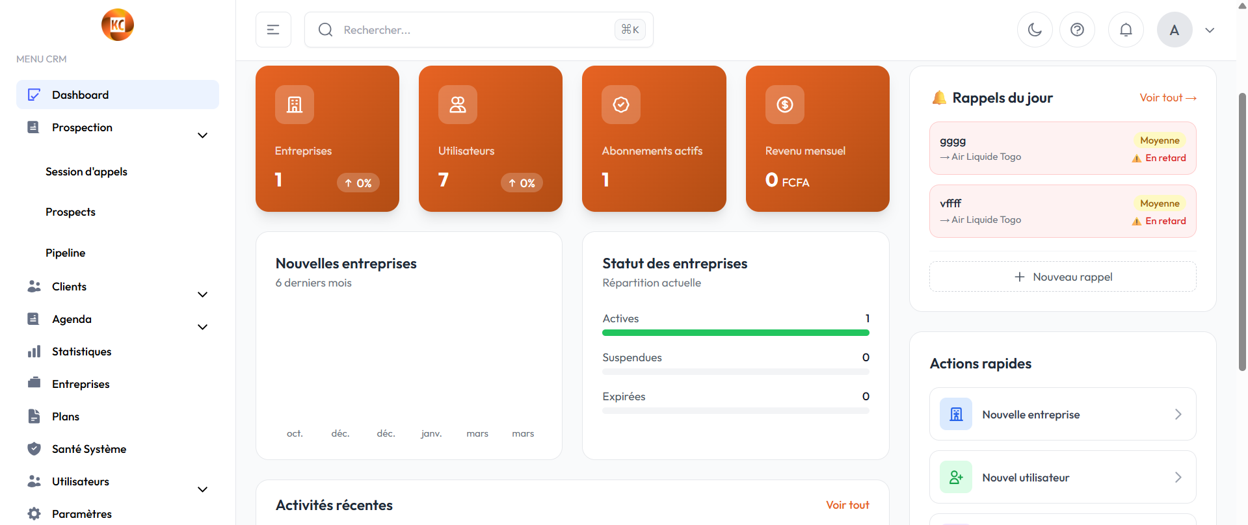
Task: Click the Nouvel utilisateur quick action
Action: (1063, 477)
